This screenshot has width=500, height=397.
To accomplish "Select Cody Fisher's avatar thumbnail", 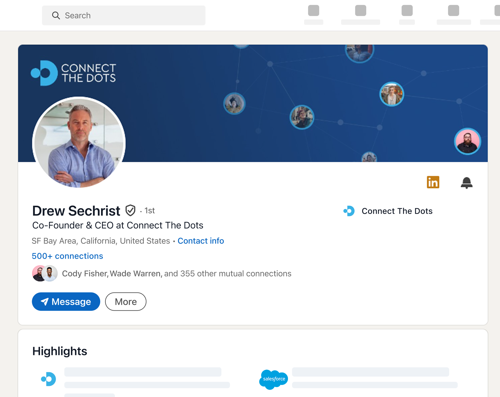I will pos(38,273).
